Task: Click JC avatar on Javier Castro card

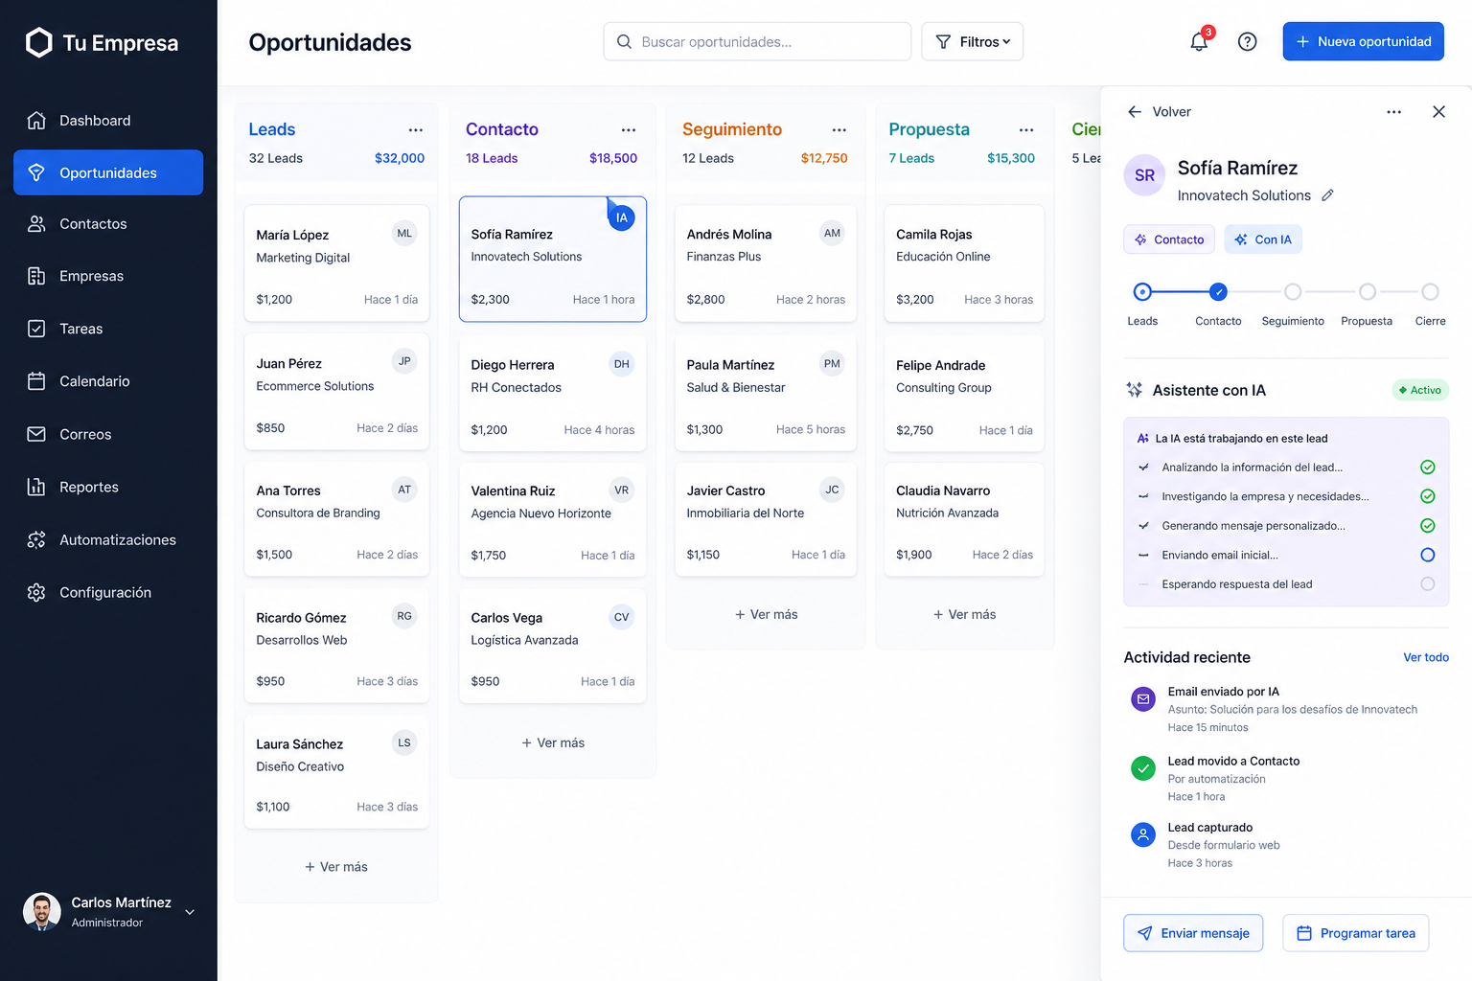Action: 832,490
